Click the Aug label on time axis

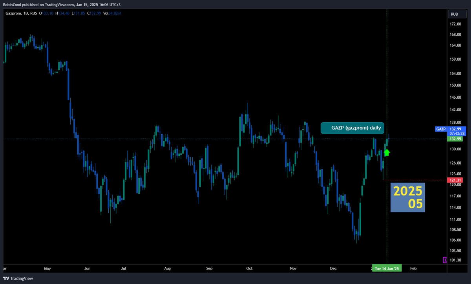point(167,269)
